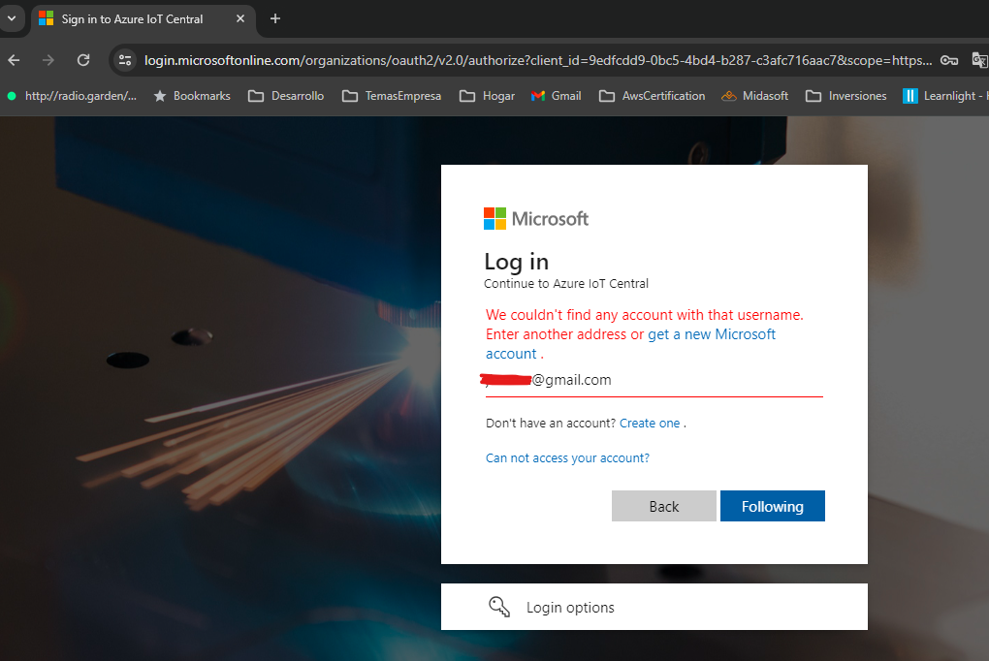Viewport: 989px width, 661px height.
Task: Open Login options
Action: pyautogui.click(x=654, y=607)
